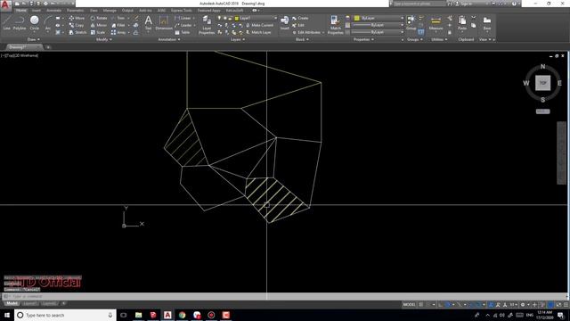Open the AutoCAD application menu
Image resolution: width=570 pixels, height=321 pixels.
[5, 4]
